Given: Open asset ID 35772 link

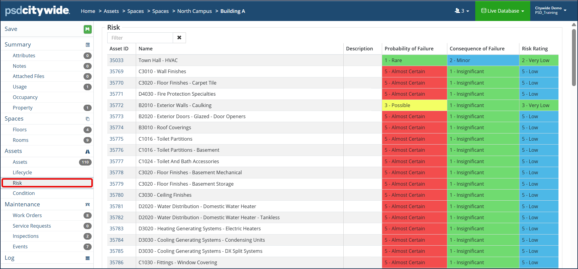Looking at the screenshot, I should (117, 105).
